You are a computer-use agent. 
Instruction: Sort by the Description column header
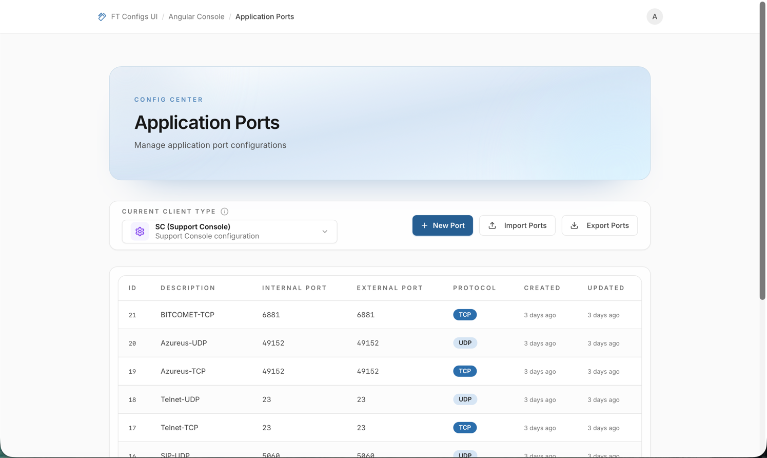coord(188,288)
